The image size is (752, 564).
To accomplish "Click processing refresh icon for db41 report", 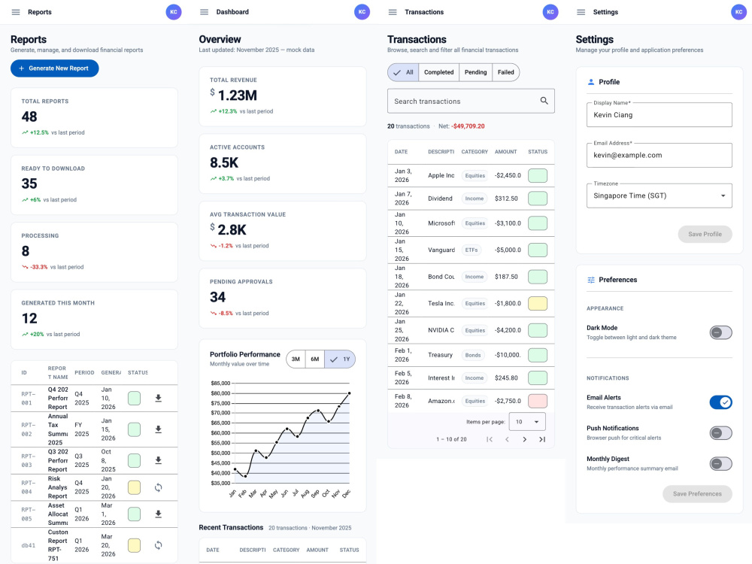I will (x=158, y=545).
